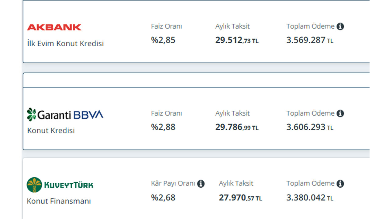Click Akbank interest rate %2,85
389x219 pixels.
pyautogui.click(x=163, y=40)
